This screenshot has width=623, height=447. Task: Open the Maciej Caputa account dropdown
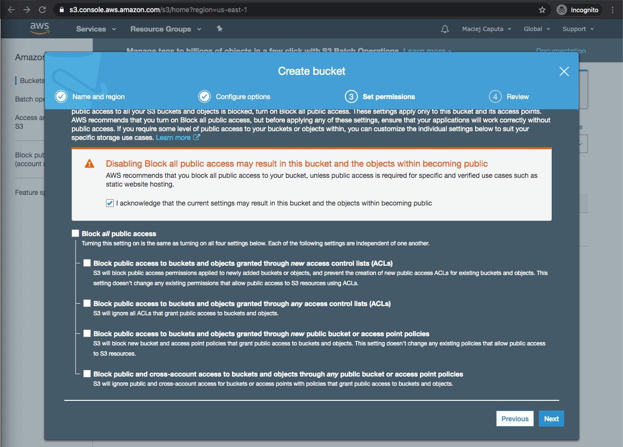tap(486, 29)
